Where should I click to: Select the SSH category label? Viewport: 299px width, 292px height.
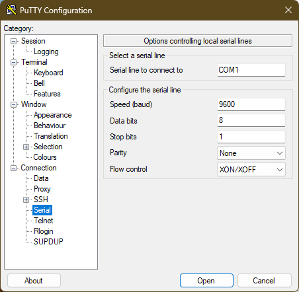click(x=41, y=200)
